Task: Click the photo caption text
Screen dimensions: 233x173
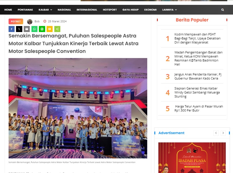Action: pyautogui.click(x=72, y=162)
